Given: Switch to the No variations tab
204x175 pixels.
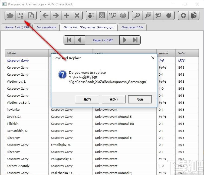Looking at the screenshot, I should click(x=46, y=27).
